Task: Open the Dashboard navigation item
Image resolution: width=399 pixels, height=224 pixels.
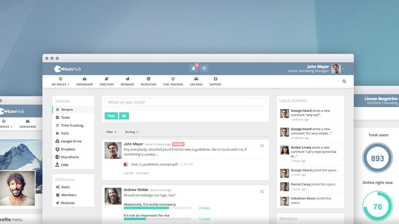Action: tap(85, 81)
